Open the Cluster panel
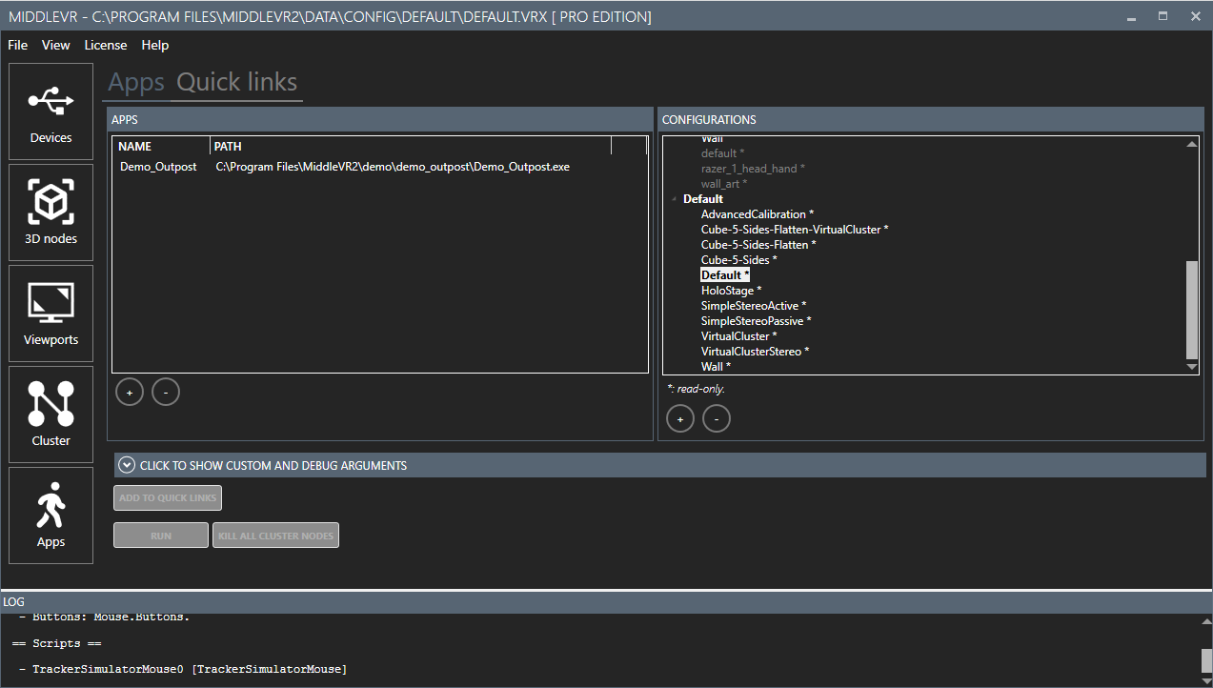Image resolution: width=1213 pixels, height=688 pixels. point(51,415)
